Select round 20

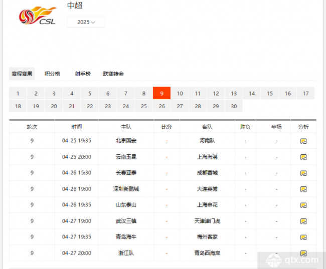pyautogui.click(x=54, y=106)
